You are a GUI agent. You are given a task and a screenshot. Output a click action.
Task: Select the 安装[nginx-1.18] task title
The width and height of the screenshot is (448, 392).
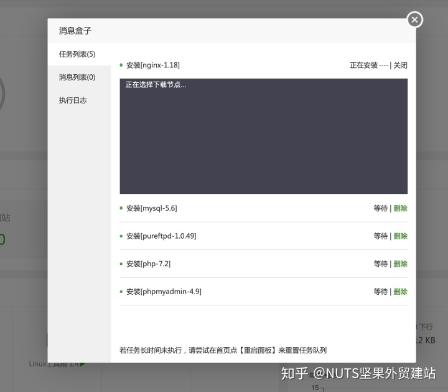153,65
